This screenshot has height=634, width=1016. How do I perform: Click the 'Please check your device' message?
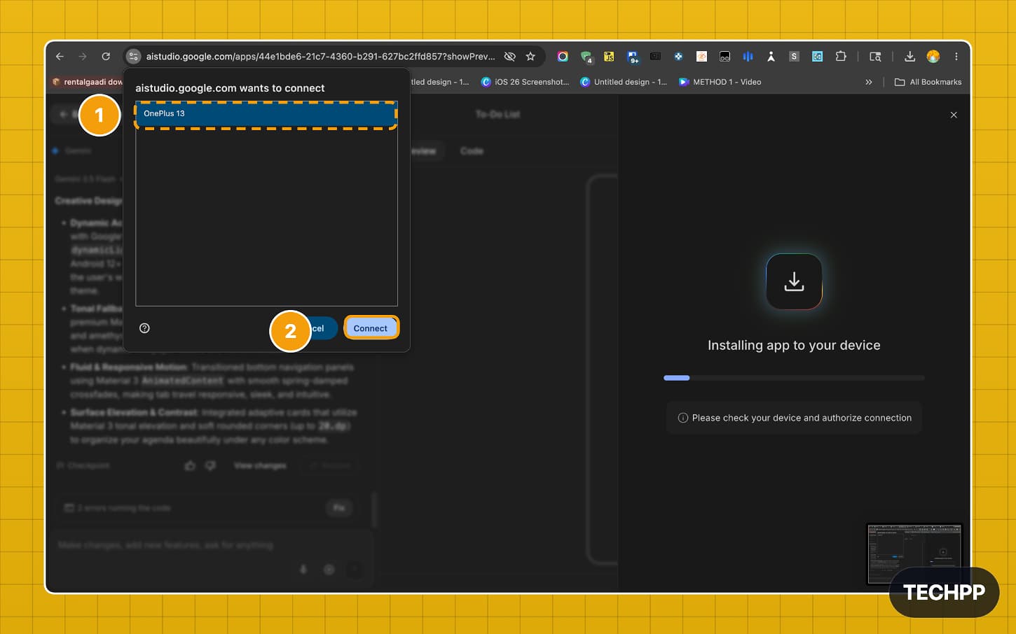[x=802, y=418]
